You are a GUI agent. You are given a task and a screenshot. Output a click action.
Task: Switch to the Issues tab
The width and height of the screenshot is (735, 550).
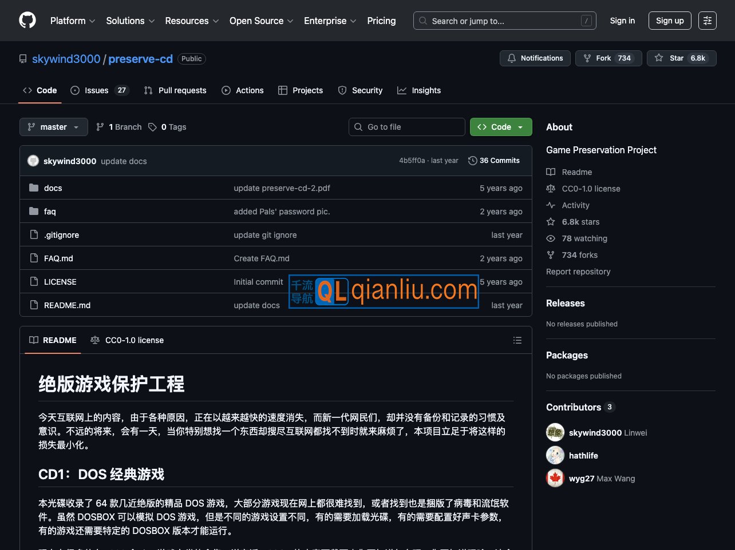click(x=99, y=90)
